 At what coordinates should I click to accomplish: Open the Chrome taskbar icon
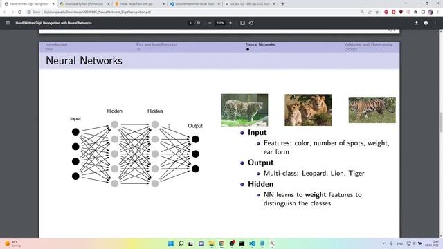[221, 243]
